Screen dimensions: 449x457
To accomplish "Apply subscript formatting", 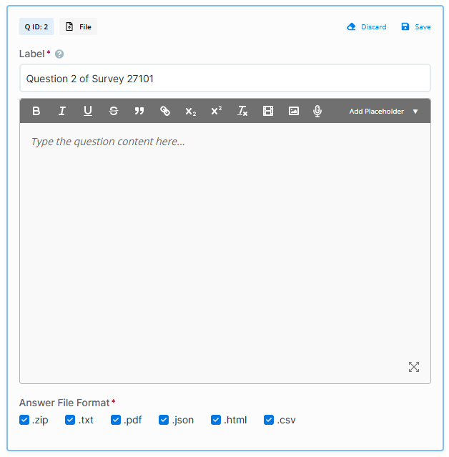I will tap(190, 111).
